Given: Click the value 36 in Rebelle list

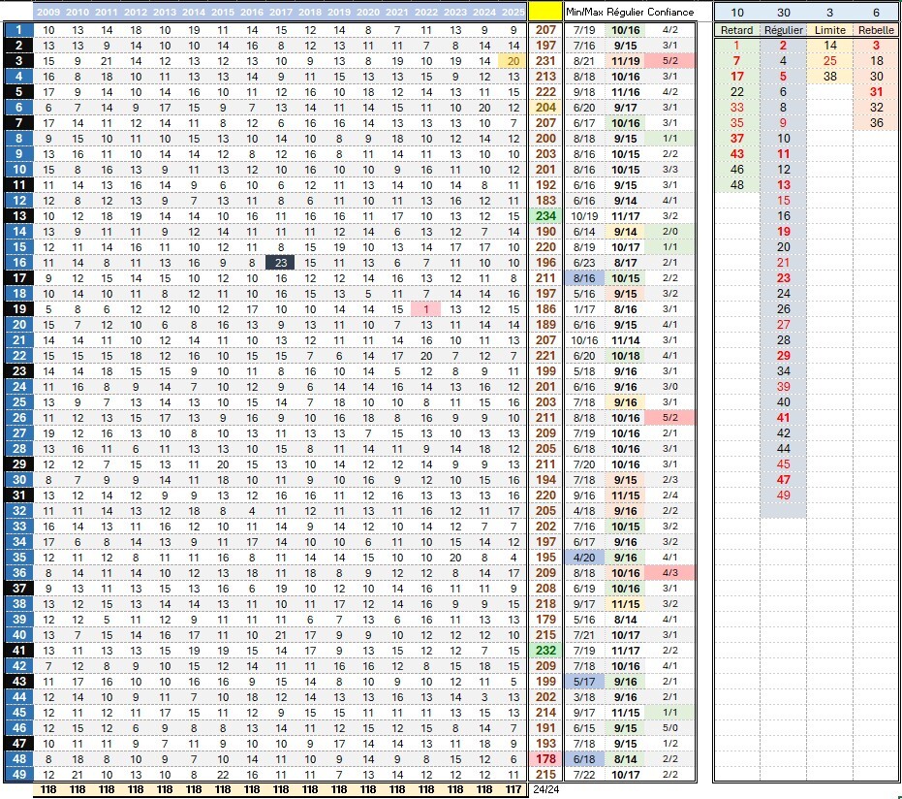Looking at the screenshot, I should 876,122.
